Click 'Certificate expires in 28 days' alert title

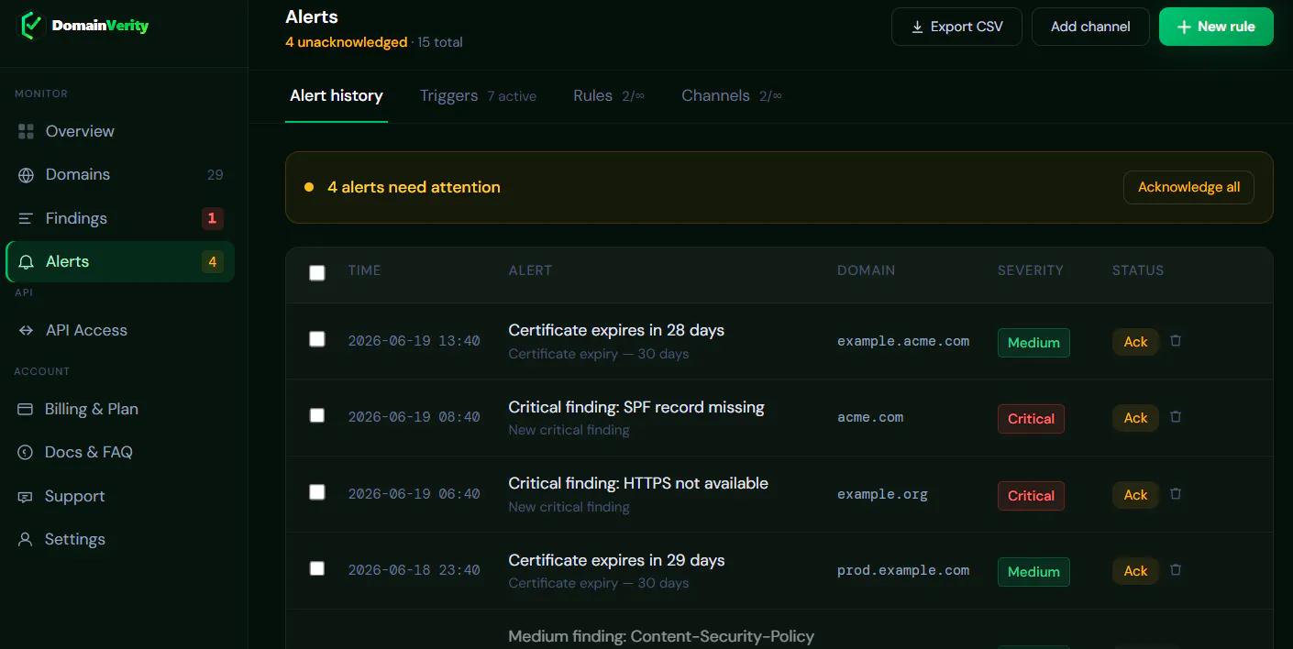tap(616, 330)
